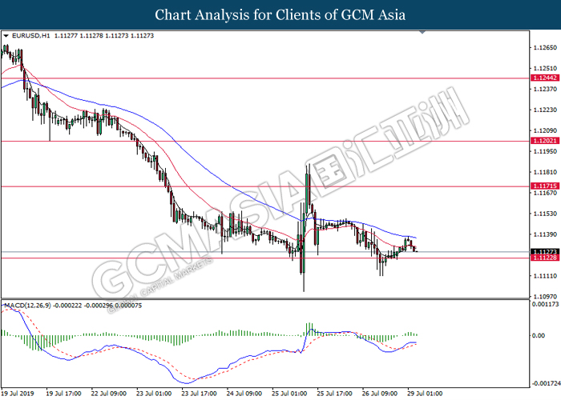The height and width of the screenshot is (400, 561).
Task: Click the 1.11670 price axis label
Action: pyautogui.click(x=545, y=193)
